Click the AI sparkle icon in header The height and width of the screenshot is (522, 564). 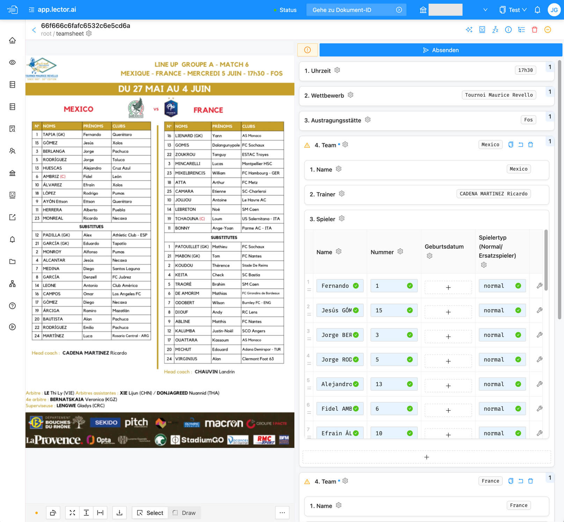469,30
